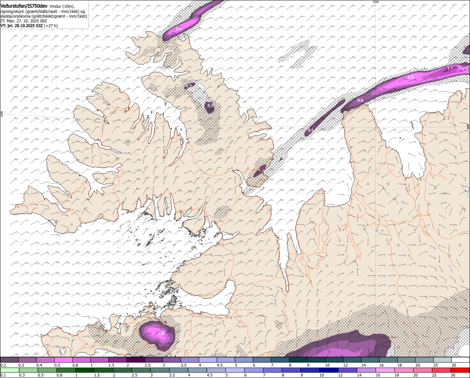The image size is (470, 378).
Task: Pick the palest green 0.1 swatch in the lower legend
Action: (10, 370)
